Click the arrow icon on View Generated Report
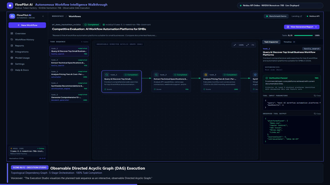This screenshot has width=330, height=185. pos(316,27)
